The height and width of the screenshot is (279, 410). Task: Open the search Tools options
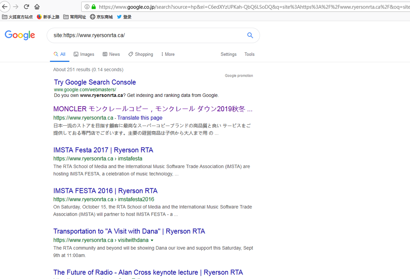(249, 54)
